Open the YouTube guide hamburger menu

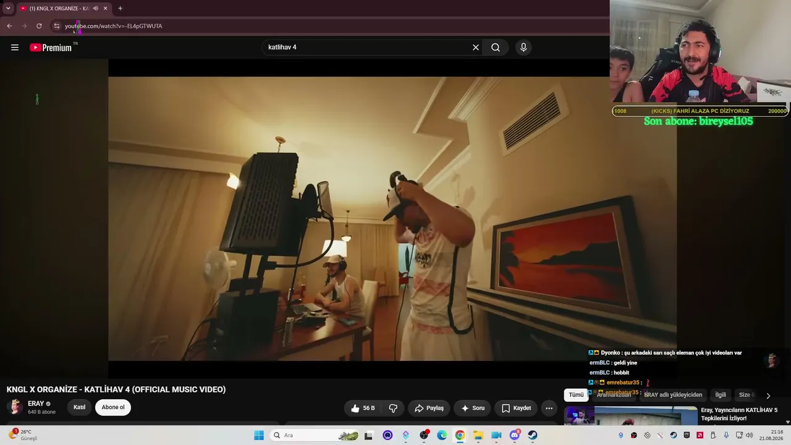pos(15,48)
